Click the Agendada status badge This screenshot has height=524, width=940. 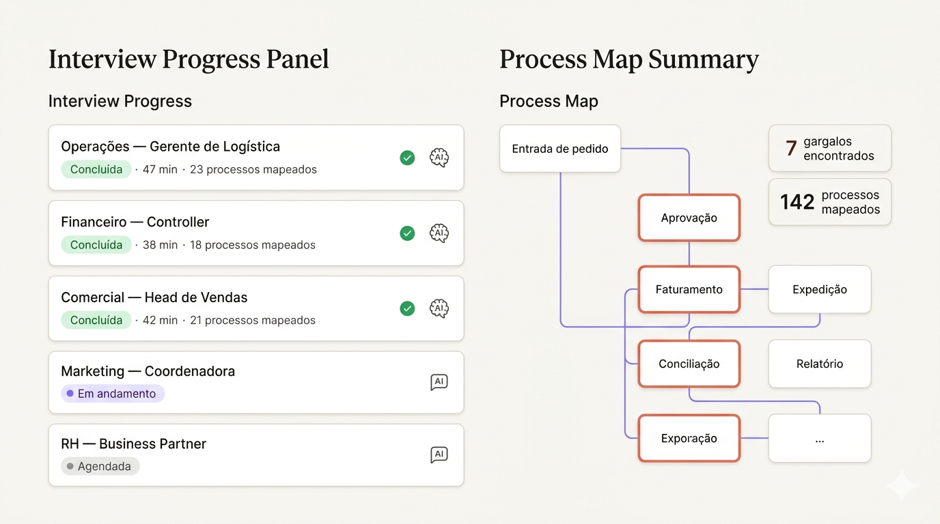pyautogui.click(x=100, y=467)
